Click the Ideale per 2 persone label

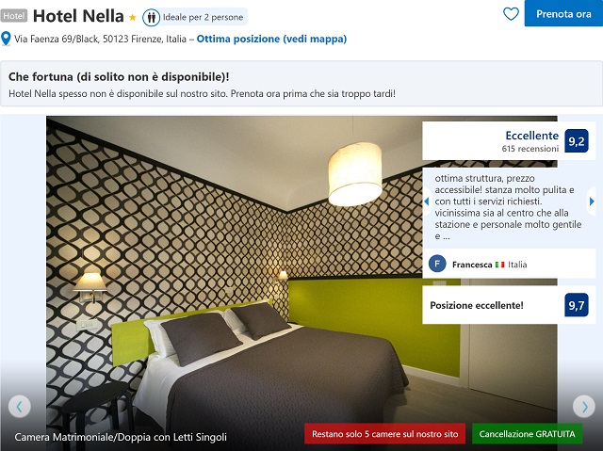click(204, 17)
